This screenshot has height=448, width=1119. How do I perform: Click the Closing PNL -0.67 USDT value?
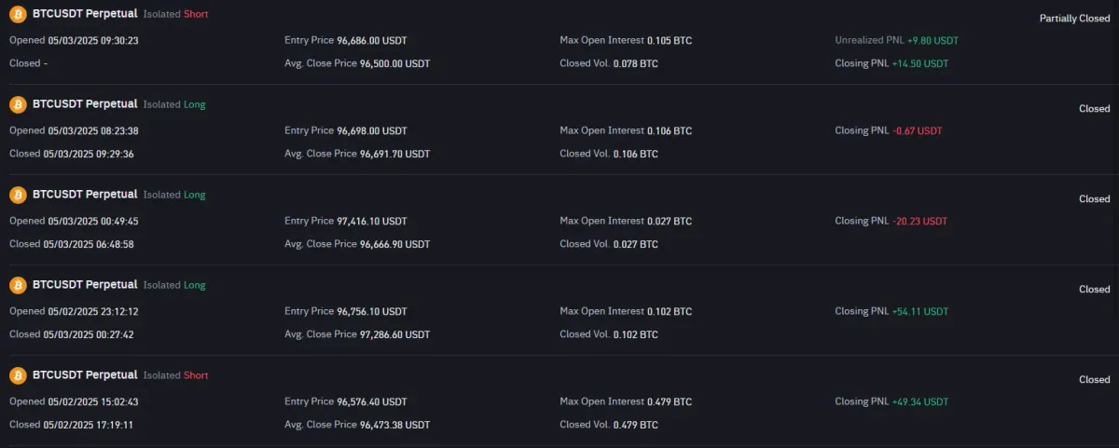[x=917, y=131]
